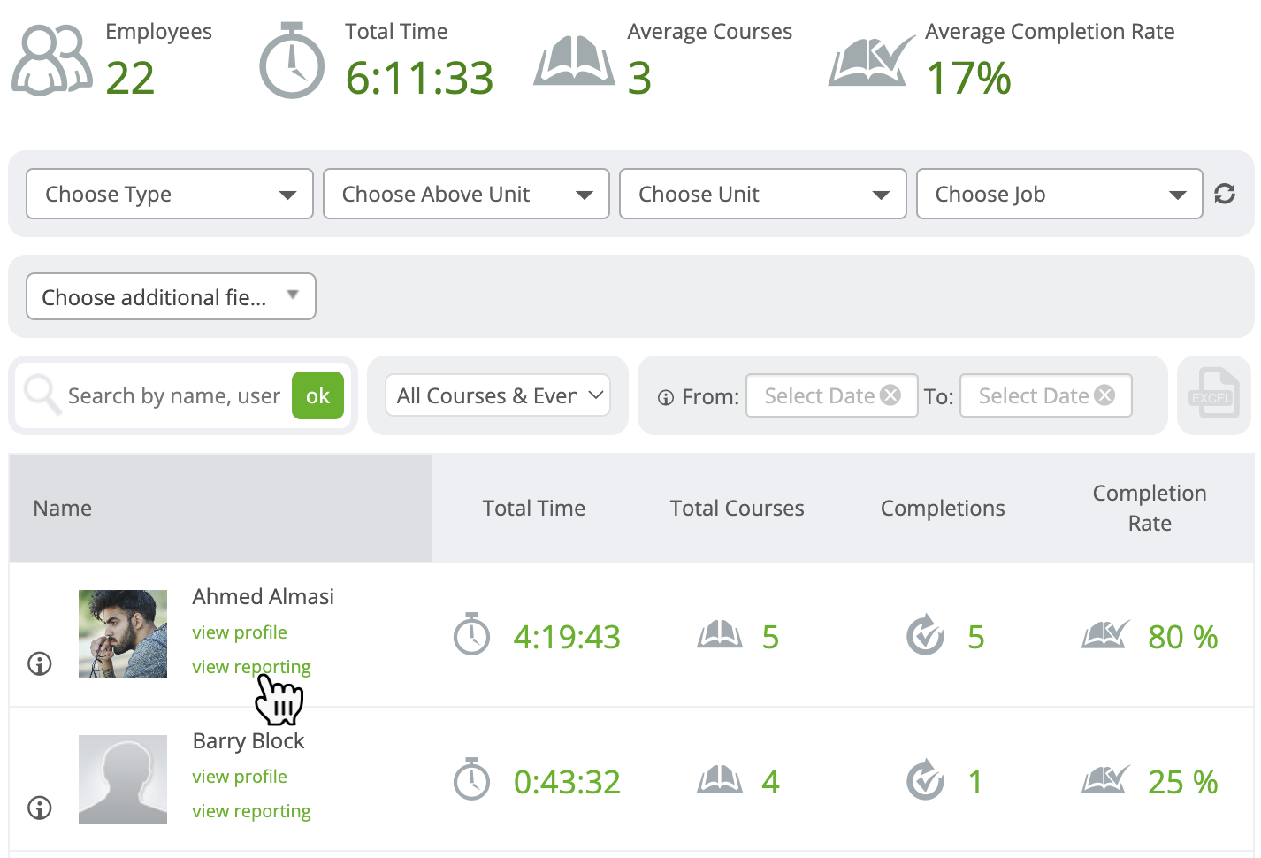This screenshot has width=1261, height=858.
Task: Open the All Courses & Events selector
Action: pos(497,395)
